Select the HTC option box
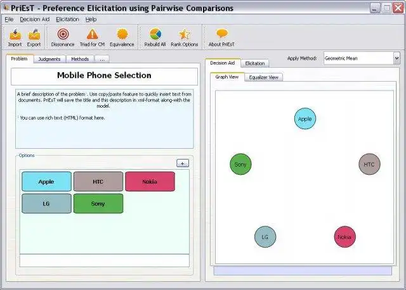Screen dimensions: 406x290 (98, 182)
